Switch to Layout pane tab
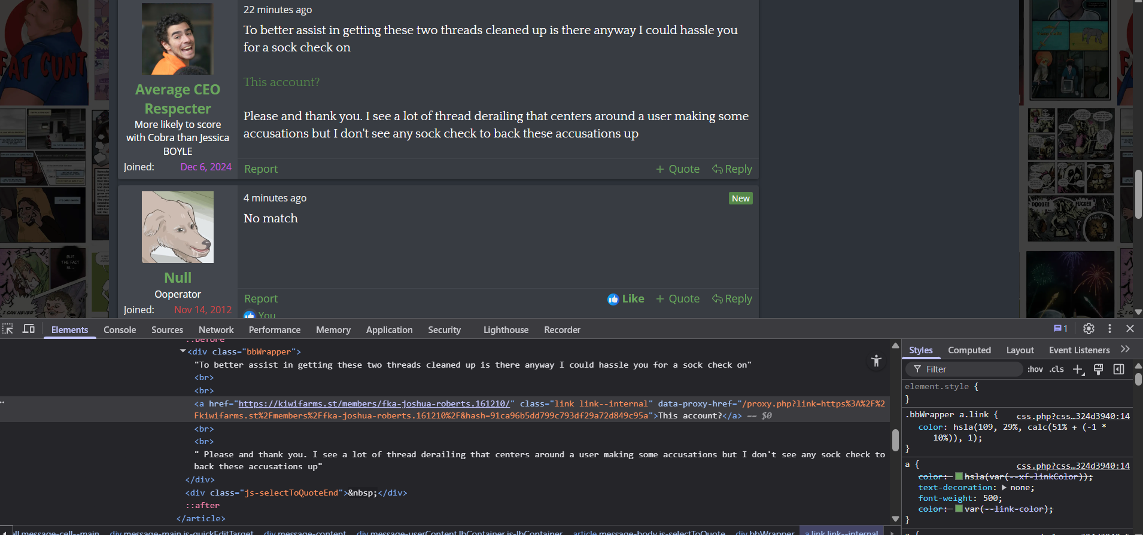The height and width of the screenshot is (535, 1143). click(1020, 350)
